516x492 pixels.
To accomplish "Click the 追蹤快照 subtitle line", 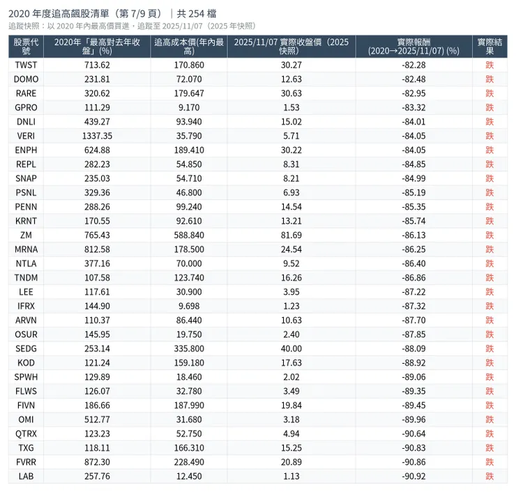I will pyautogui.click(x=132, y=26).
